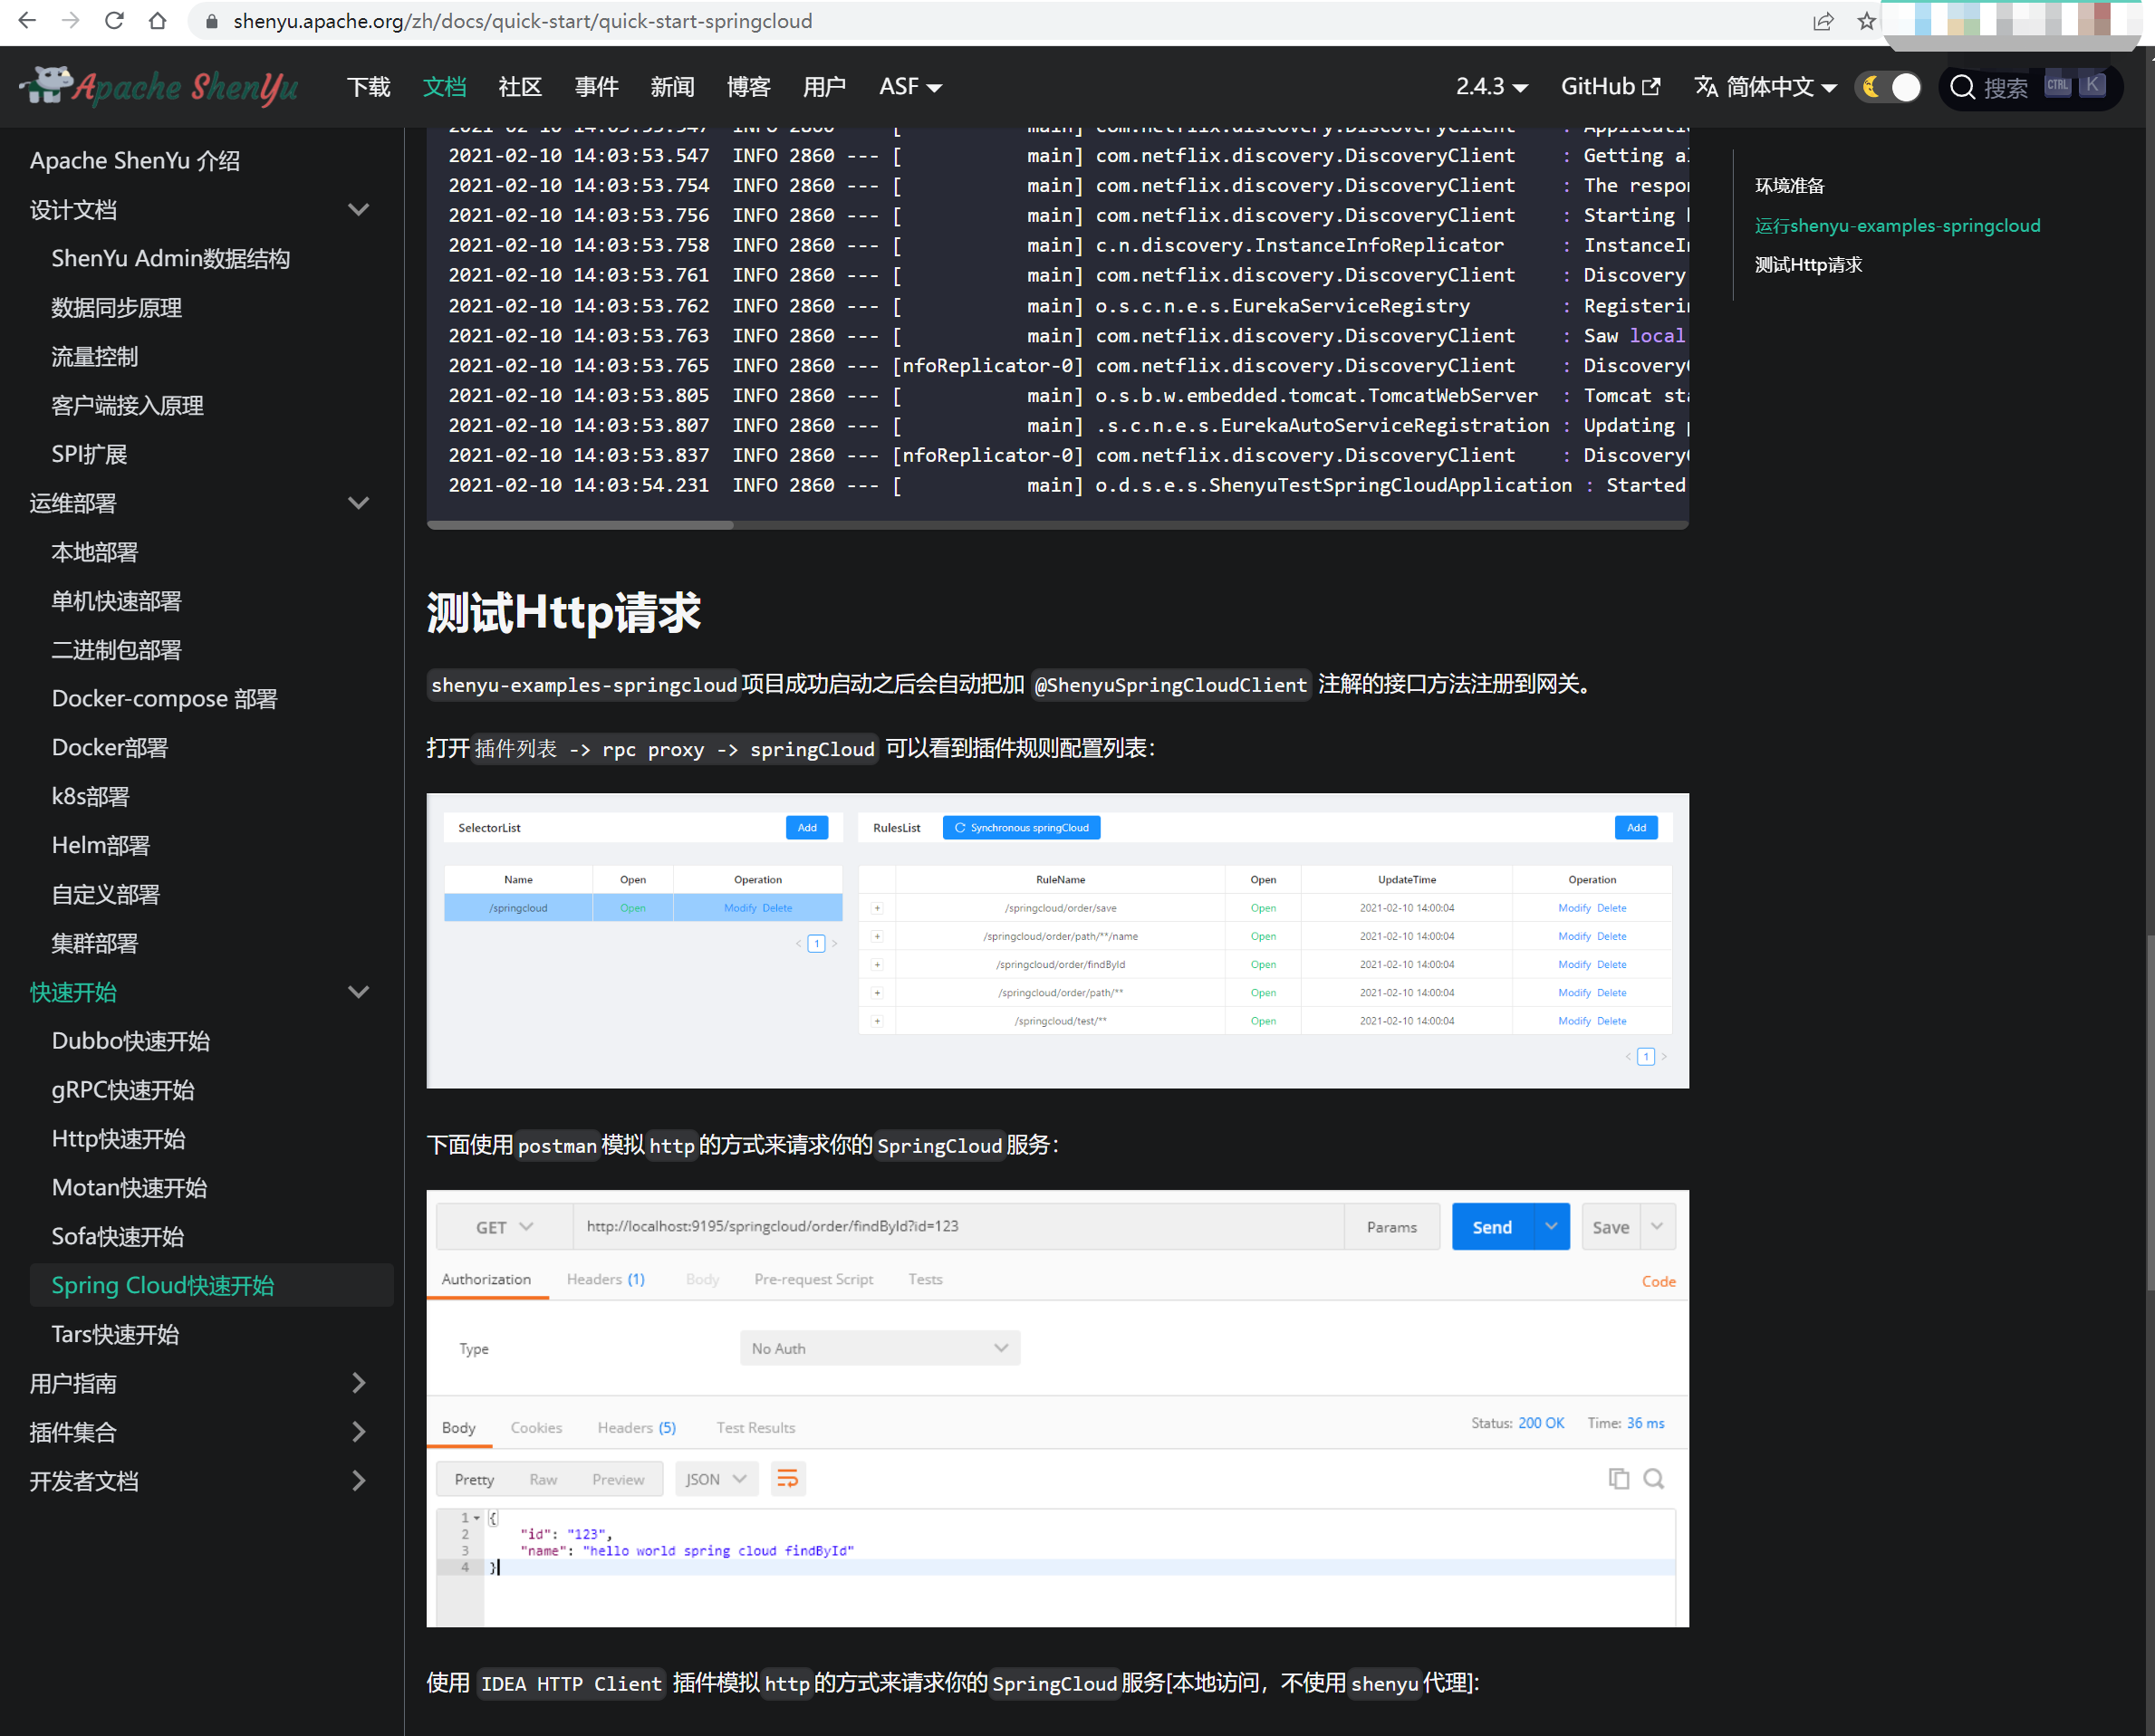Click the code block horizontal scrollbar
Screen dimensions: 2155x1736
581,524
